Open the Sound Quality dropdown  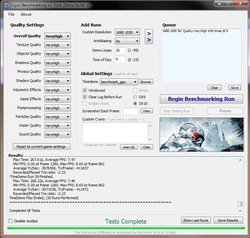57,134
